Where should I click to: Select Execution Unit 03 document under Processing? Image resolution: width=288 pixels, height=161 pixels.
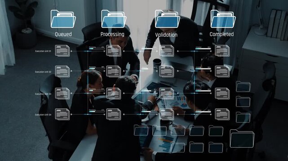(114, 93)
